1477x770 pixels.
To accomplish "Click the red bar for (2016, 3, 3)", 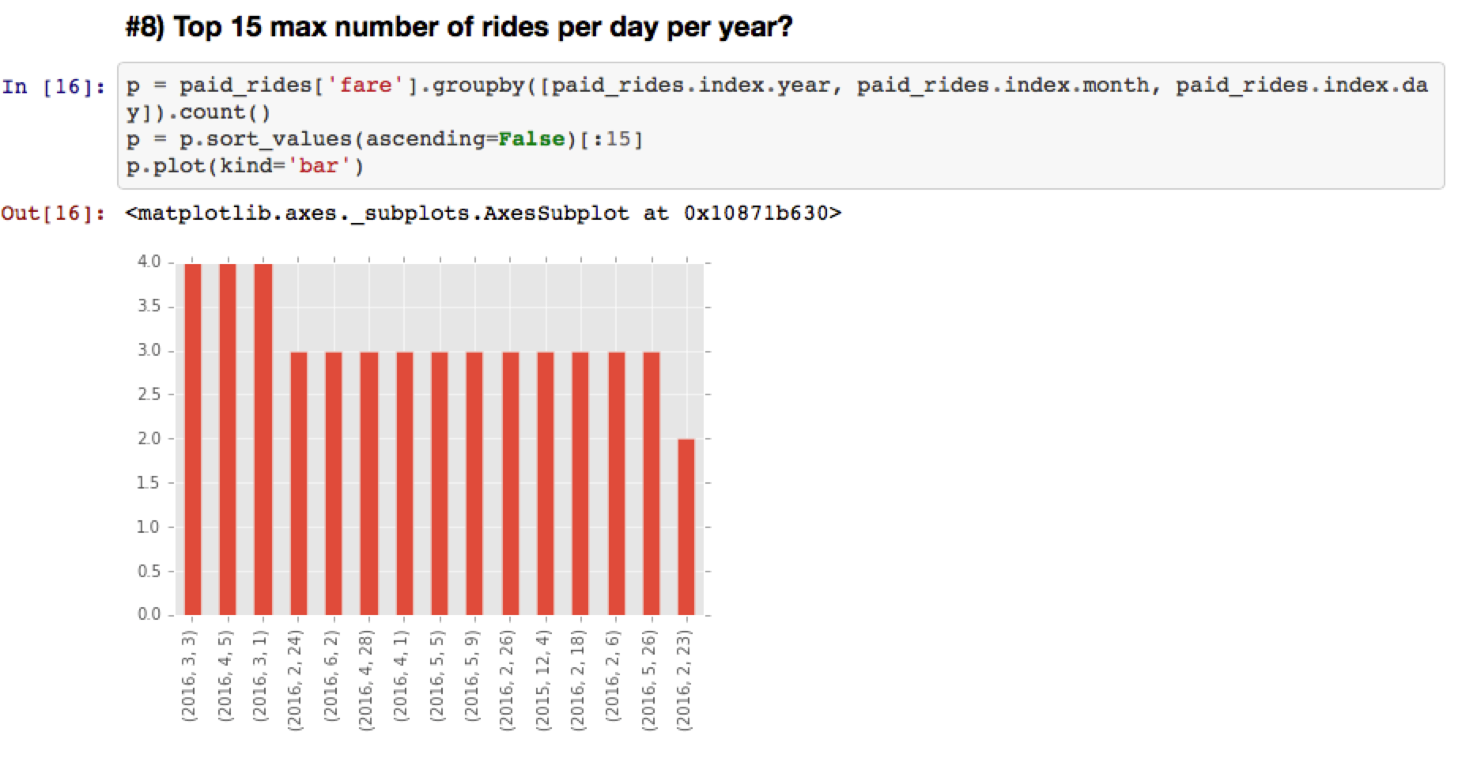I will tap(192, 439).
